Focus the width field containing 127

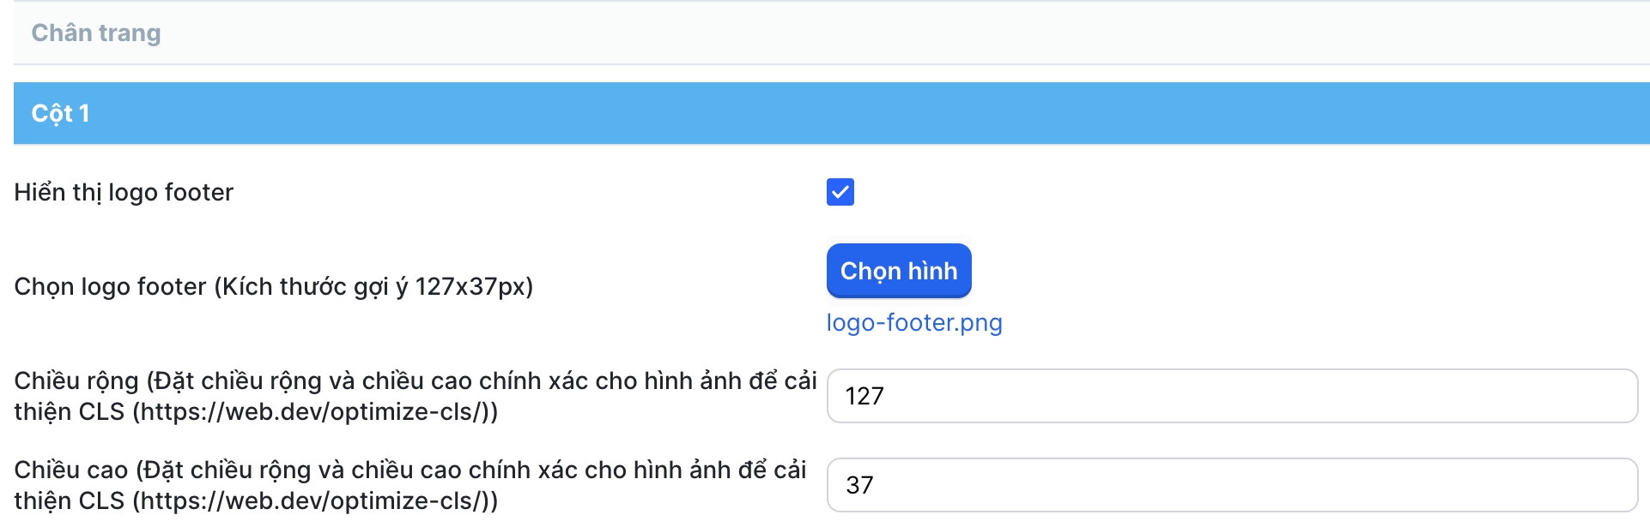[x=1231, y=396]
